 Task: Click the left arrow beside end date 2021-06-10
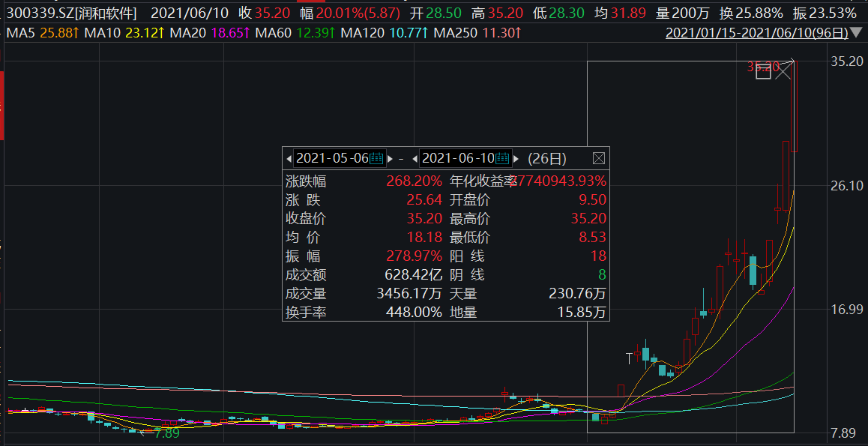(x=415, y=158)
